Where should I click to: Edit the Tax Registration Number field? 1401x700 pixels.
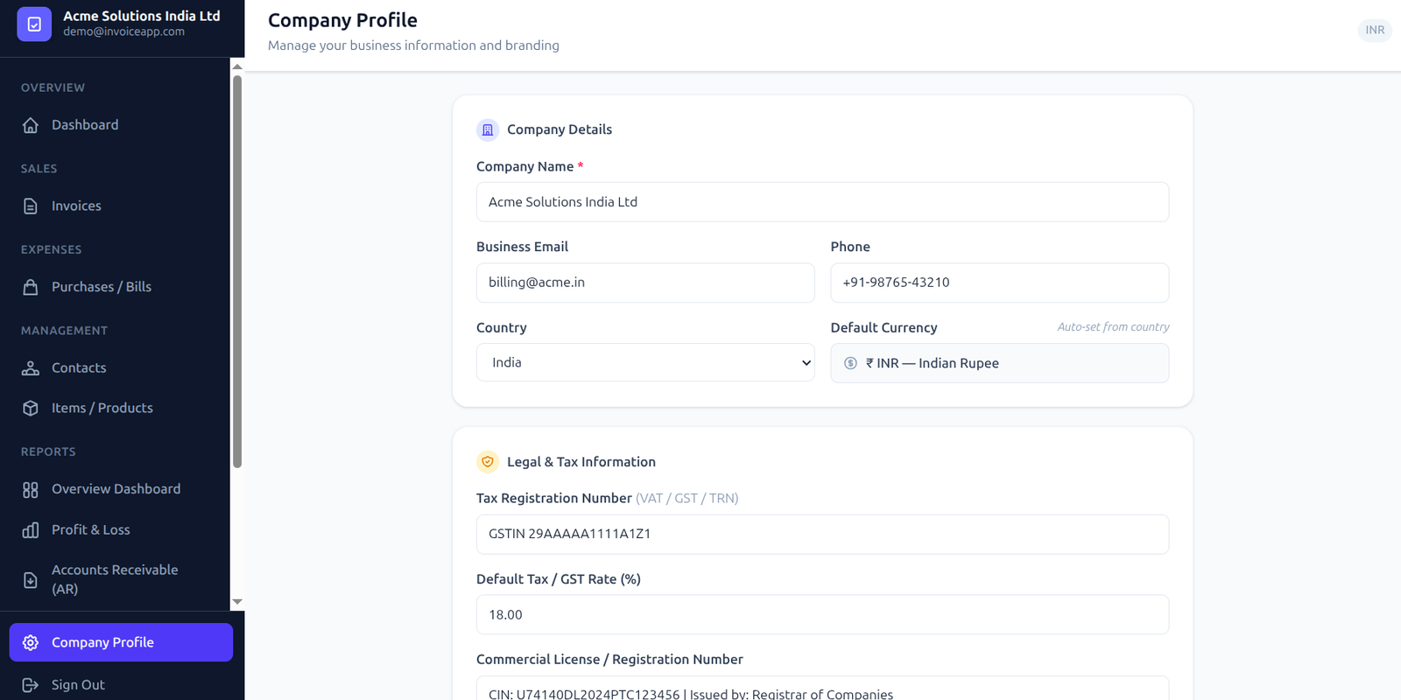[822, 534]
